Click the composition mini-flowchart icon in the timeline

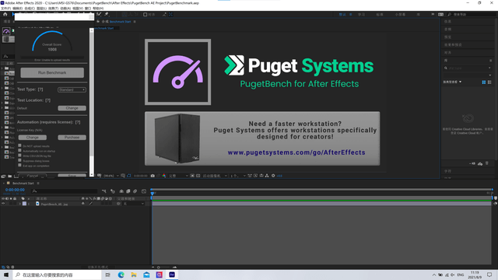(x=103, y=191)
